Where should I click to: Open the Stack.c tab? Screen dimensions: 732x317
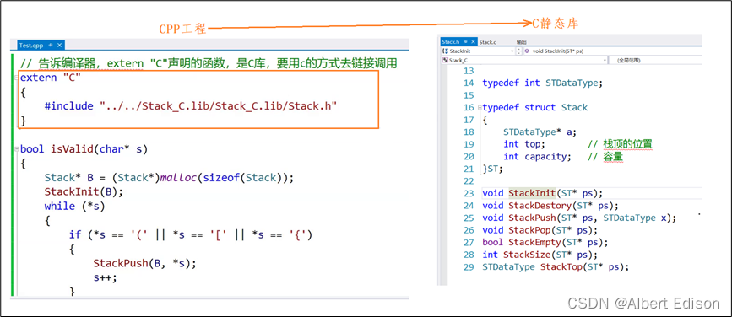(488, 42)
